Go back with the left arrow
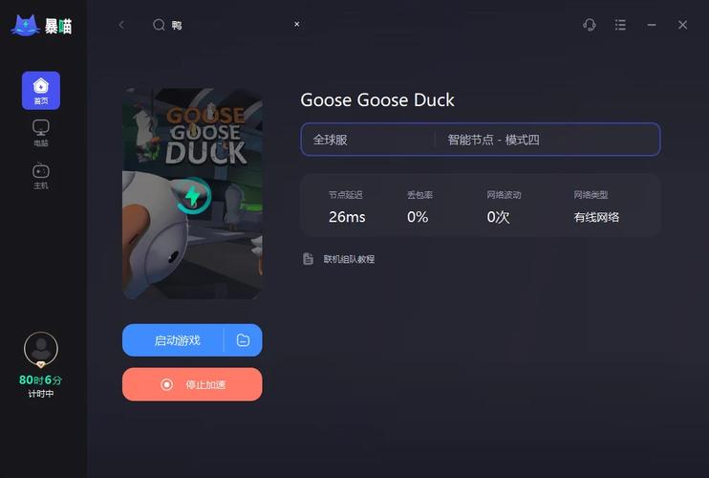The image size is (709, 478). [x=121, y=25]
